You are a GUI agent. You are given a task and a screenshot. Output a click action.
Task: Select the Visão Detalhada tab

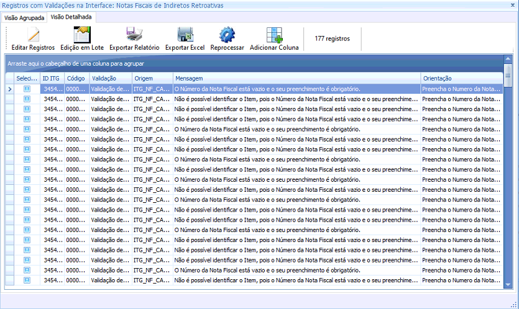coord(71,17)
